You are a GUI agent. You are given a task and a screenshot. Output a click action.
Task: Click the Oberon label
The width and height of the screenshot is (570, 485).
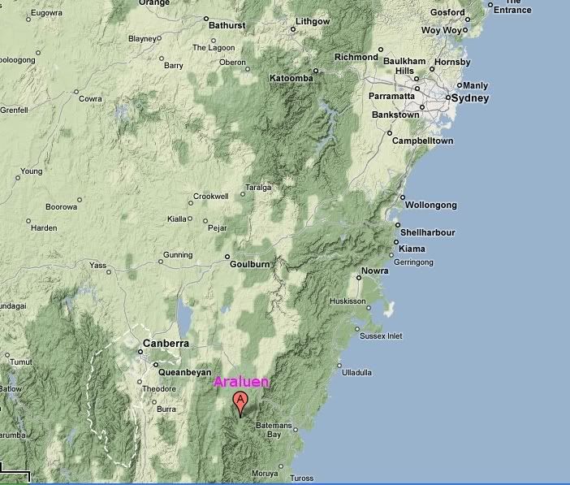point(232,63)
